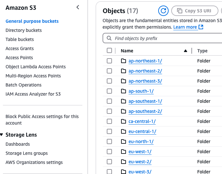Sort objects by Name column arrow

(x=185, y=51)
